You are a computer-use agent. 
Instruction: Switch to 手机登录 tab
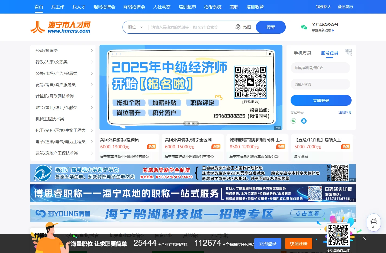[303, 53]
